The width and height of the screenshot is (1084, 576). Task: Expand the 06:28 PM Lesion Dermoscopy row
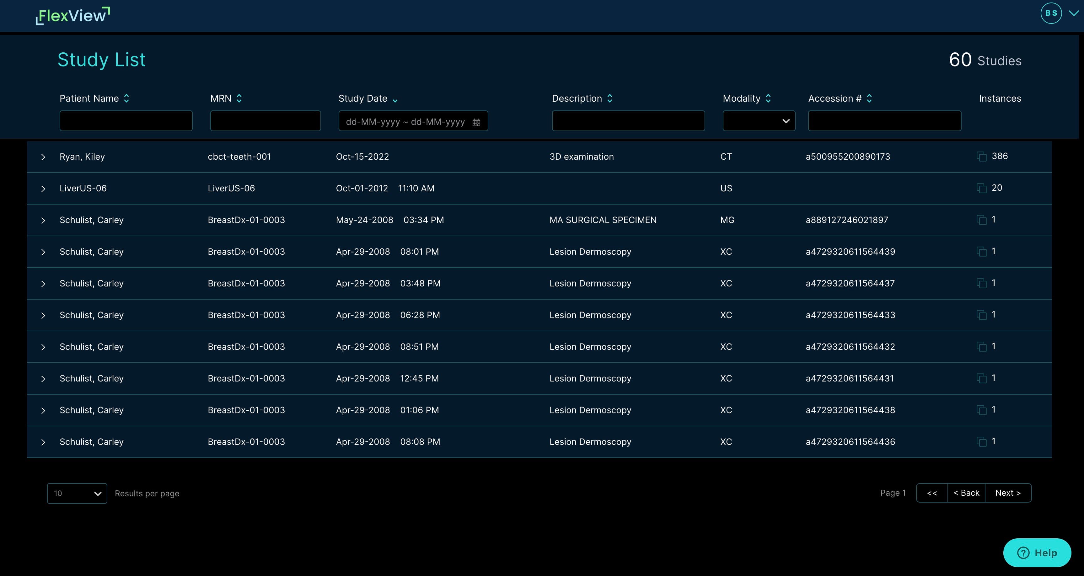pyautogui.click(x=43, y=316)
